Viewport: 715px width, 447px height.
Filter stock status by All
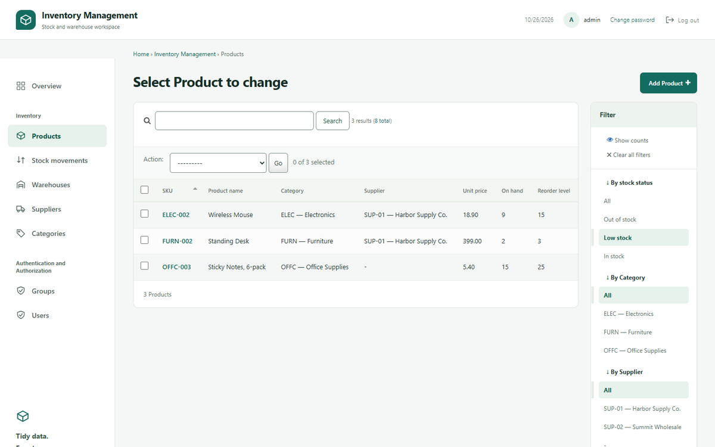643,201
